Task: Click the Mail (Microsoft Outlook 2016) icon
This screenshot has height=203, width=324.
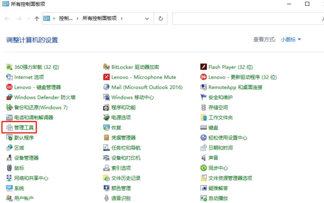Action: (x=106, y=87)
